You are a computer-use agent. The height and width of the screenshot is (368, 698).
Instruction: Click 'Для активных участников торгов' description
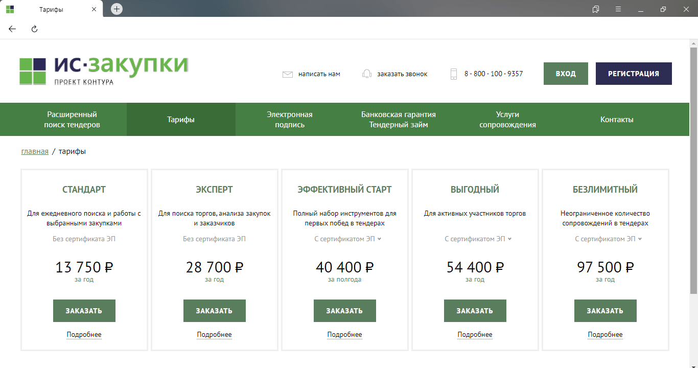pyautogui.click(x=475, y=214)
